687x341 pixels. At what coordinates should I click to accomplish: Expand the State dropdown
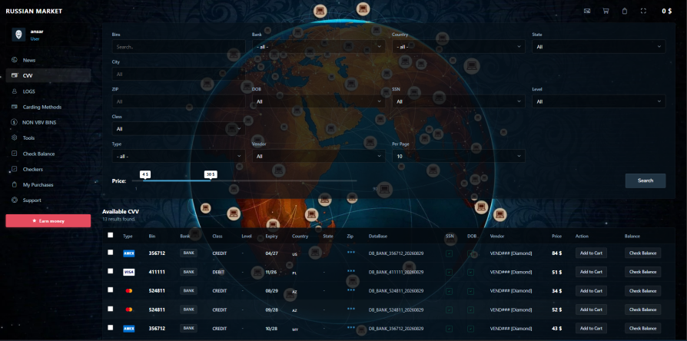click(x=599, y=46)
